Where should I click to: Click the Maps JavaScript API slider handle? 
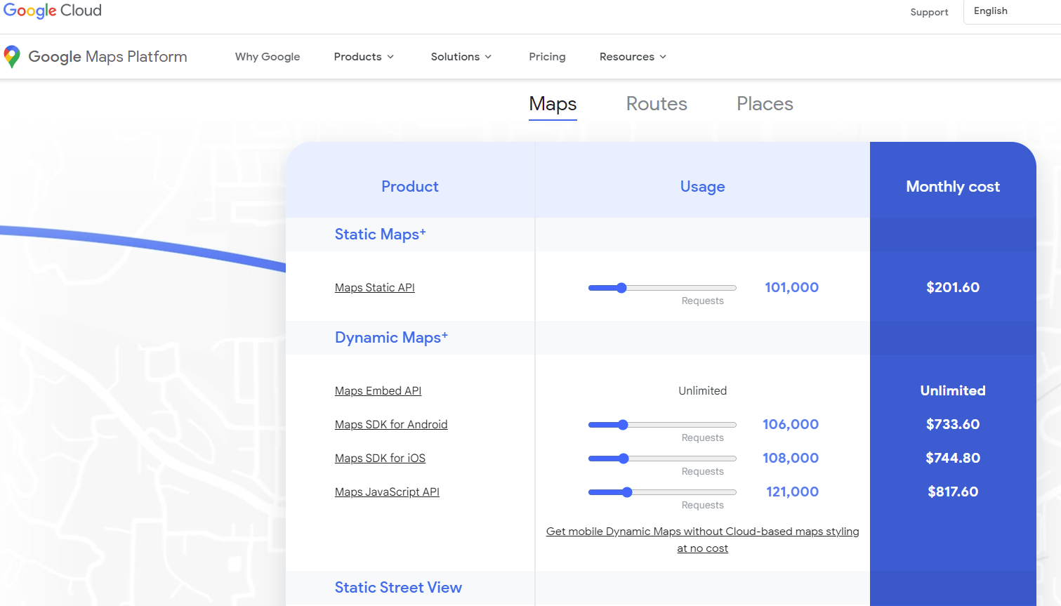[627, 492]
